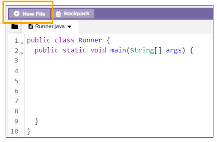Click the backpack icon in the toolbar

coord(58,14)
